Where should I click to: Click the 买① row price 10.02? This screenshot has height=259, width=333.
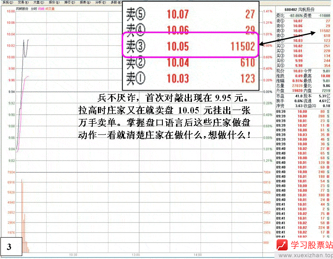click(x=298, y=46)
